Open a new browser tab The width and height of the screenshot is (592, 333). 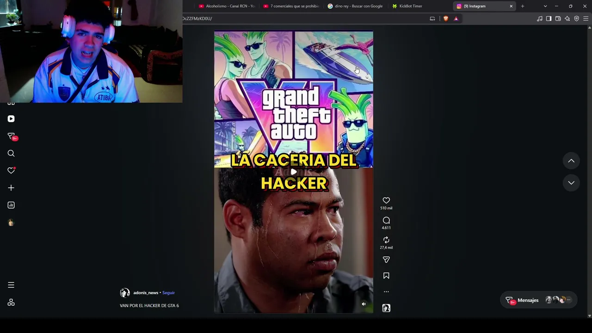(x=523, y=6)
